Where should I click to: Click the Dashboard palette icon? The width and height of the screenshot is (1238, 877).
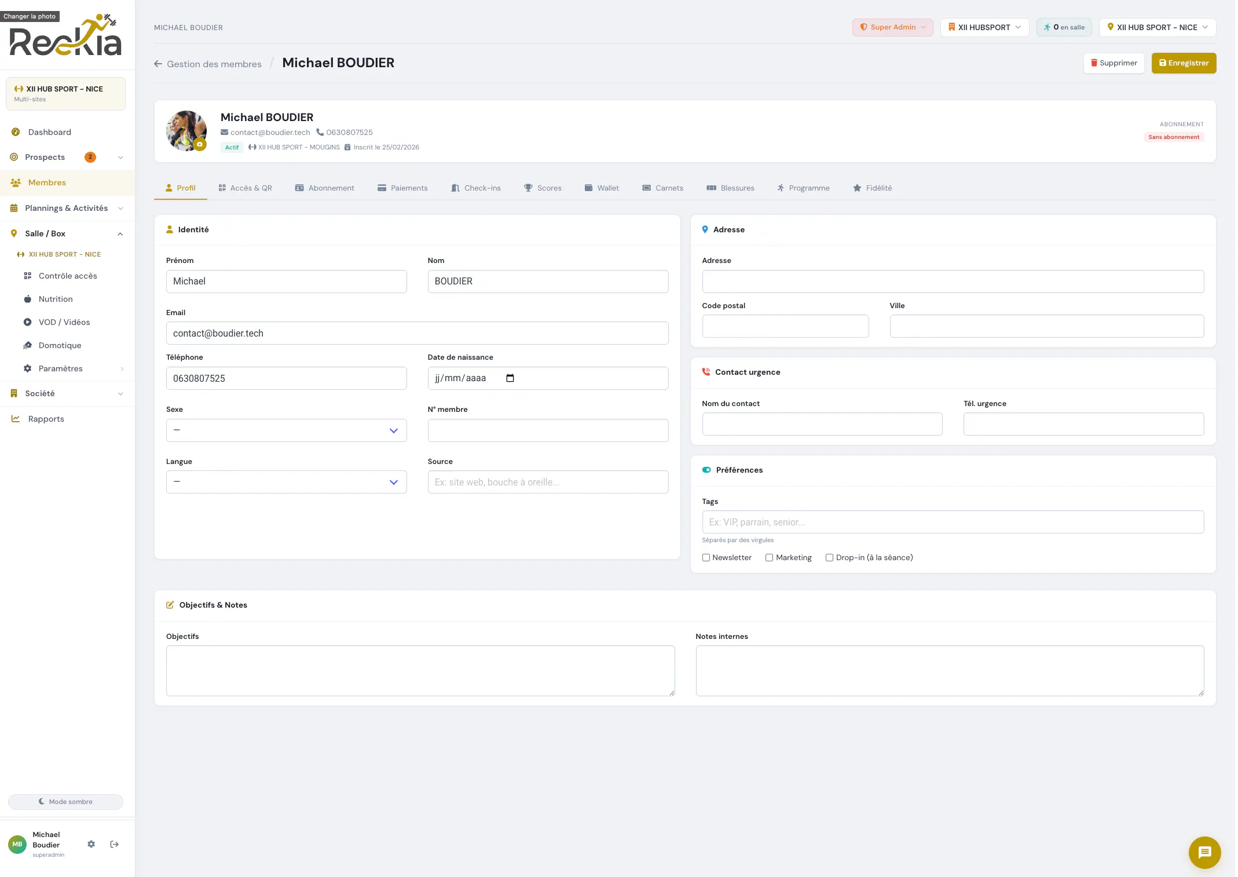click(x=16, y=132)
